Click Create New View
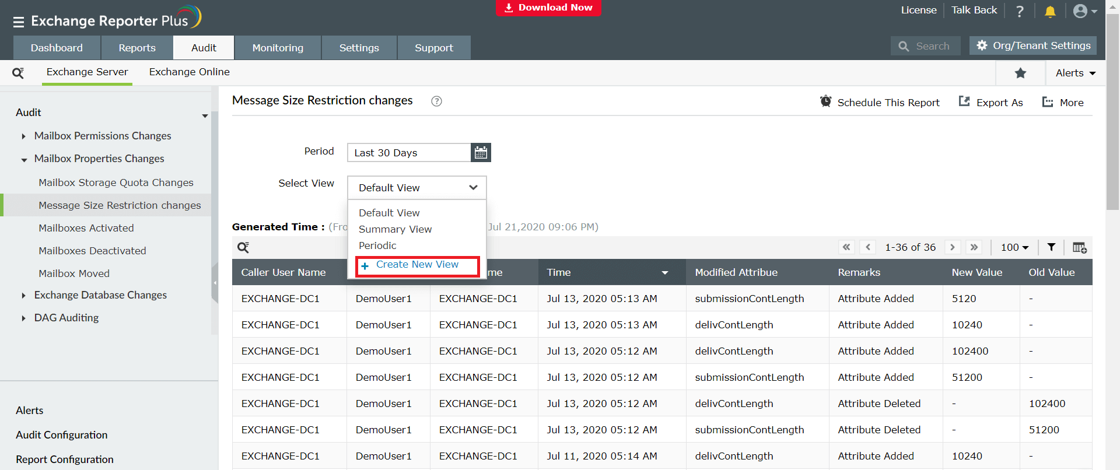 click(417, 265)
